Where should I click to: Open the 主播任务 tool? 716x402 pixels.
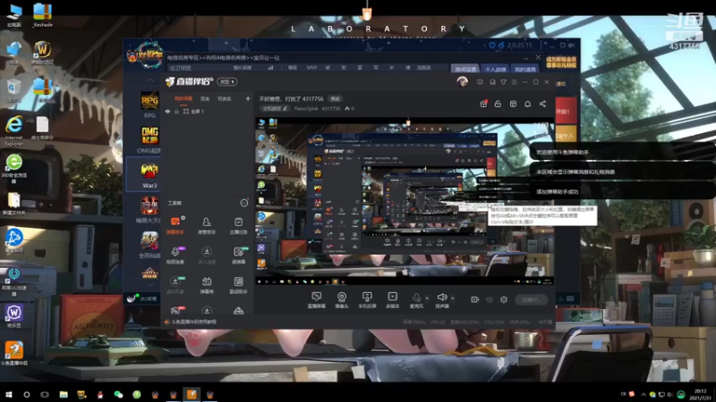pyautogui.click(x=238, y=226)
